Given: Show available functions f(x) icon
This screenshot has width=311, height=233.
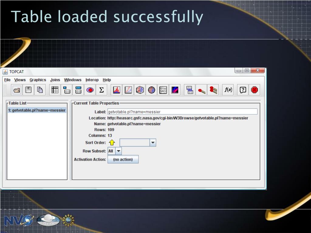Looking at the screenshot, I should click(x=228, y=90).
